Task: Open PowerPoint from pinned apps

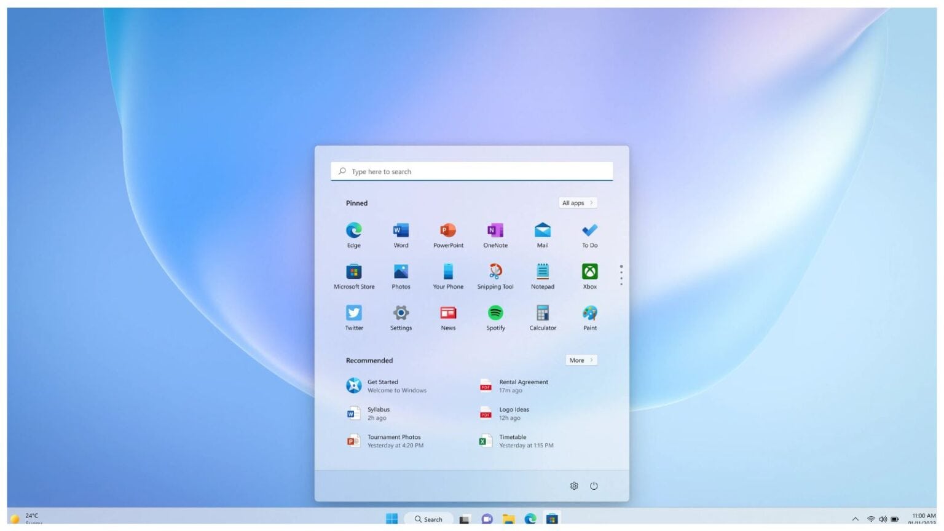Action: (x=448, y=235)
